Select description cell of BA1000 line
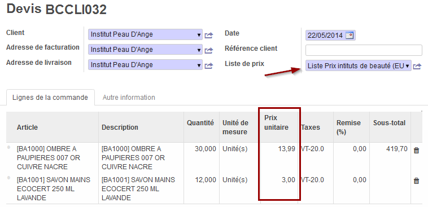This screenshot has width=428, height=207. (x=141, y=158)
